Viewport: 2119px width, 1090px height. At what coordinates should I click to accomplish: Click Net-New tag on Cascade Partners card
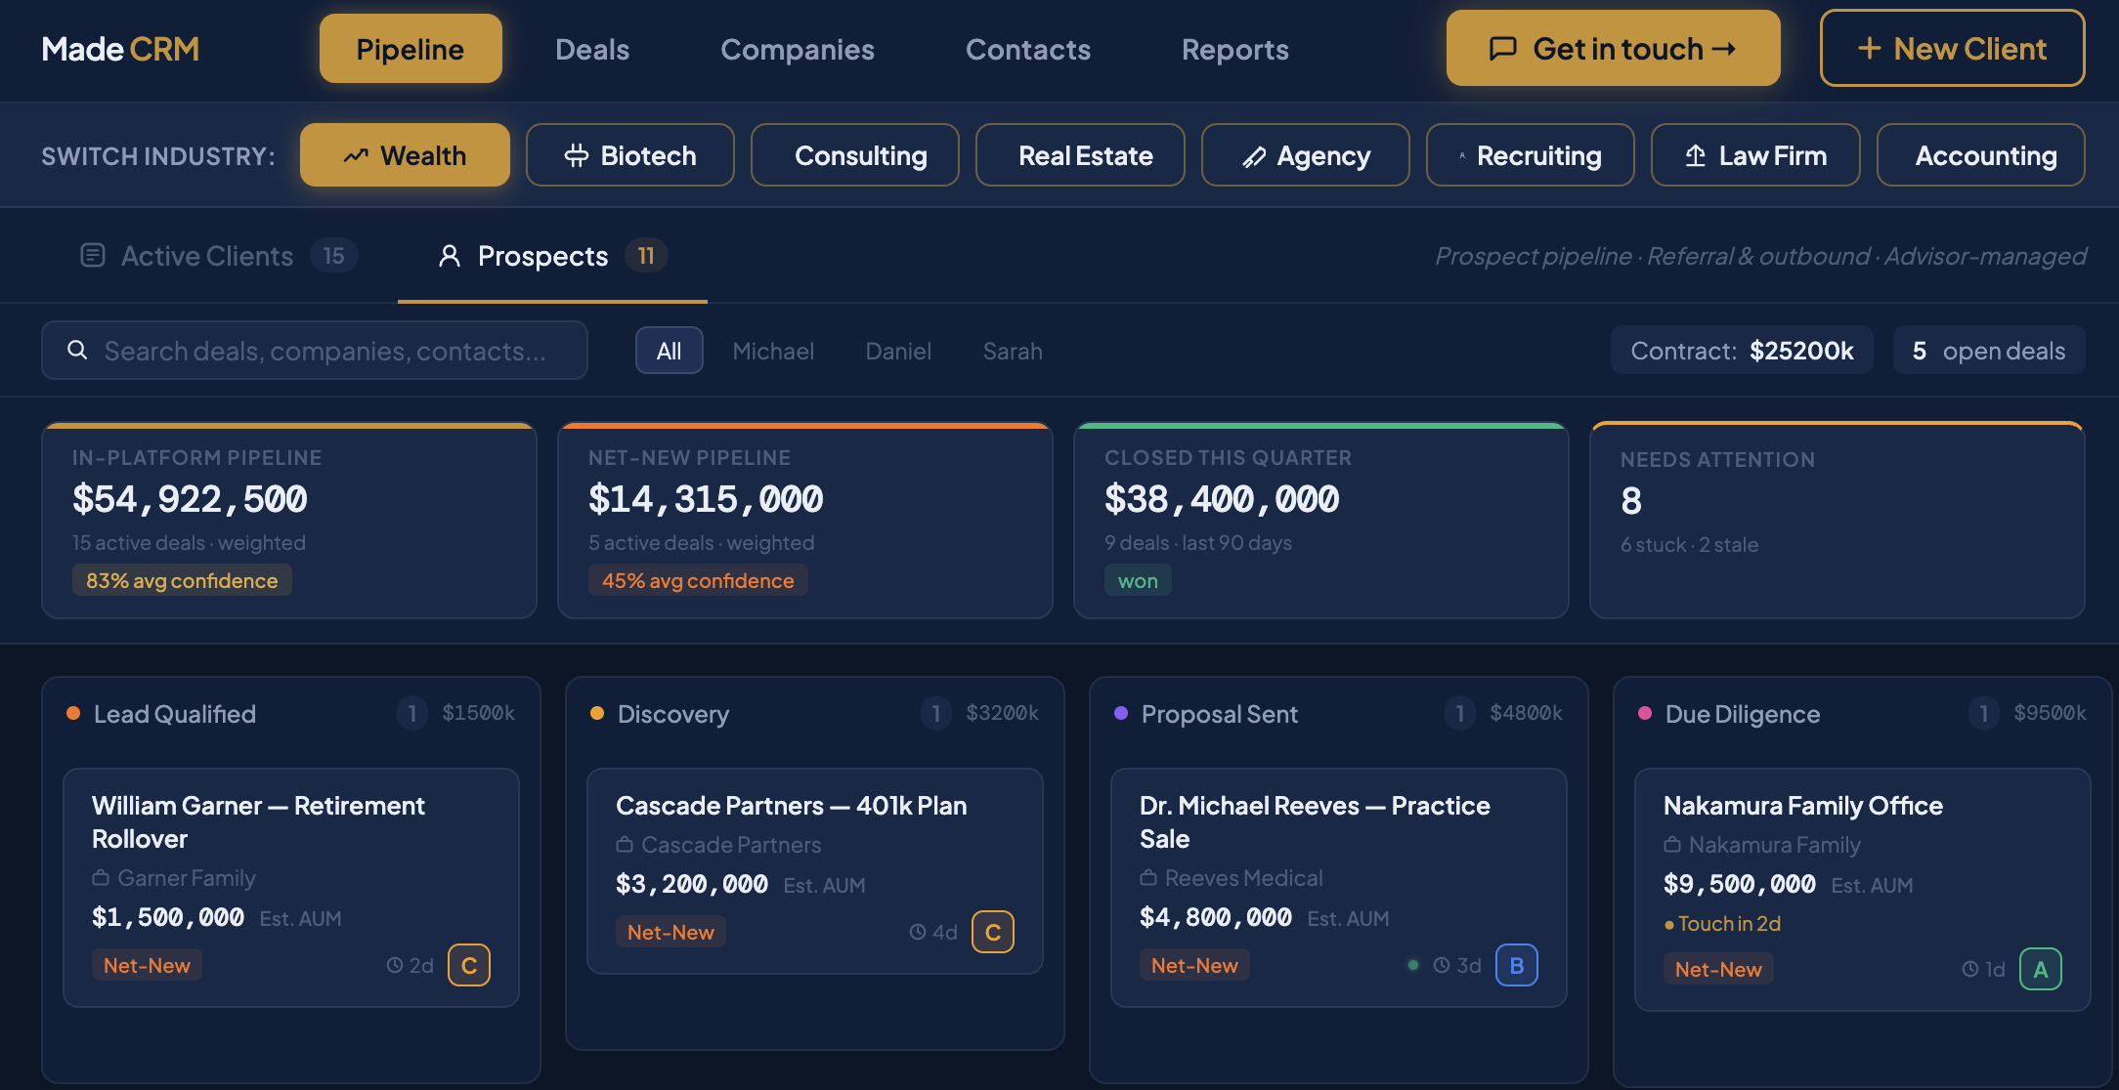pos(670,932)
